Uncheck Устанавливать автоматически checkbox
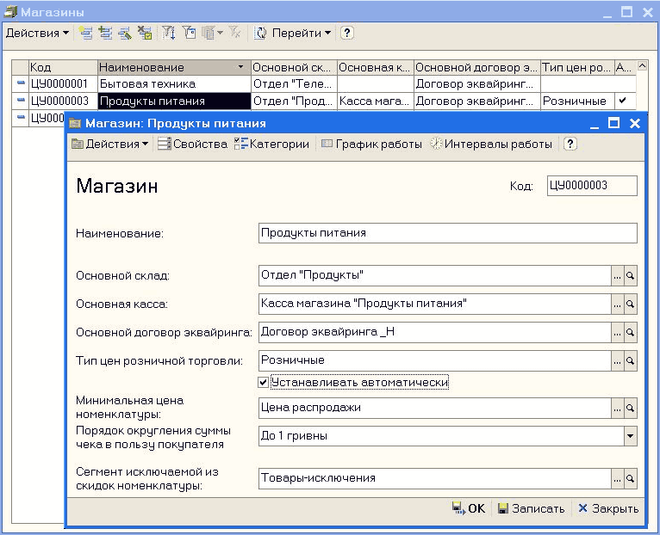The image size is (660, 535). (x=265, y=381)
